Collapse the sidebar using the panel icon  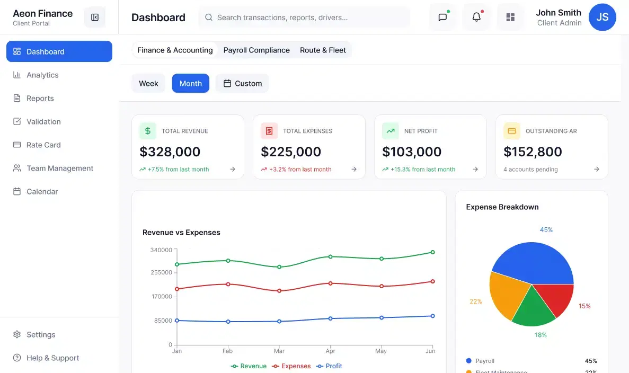pyautogui.click(x=94, y=17)
